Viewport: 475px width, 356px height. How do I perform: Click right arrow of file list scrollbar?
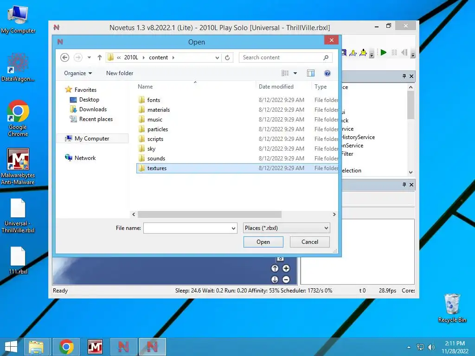(x=334, y=214)
